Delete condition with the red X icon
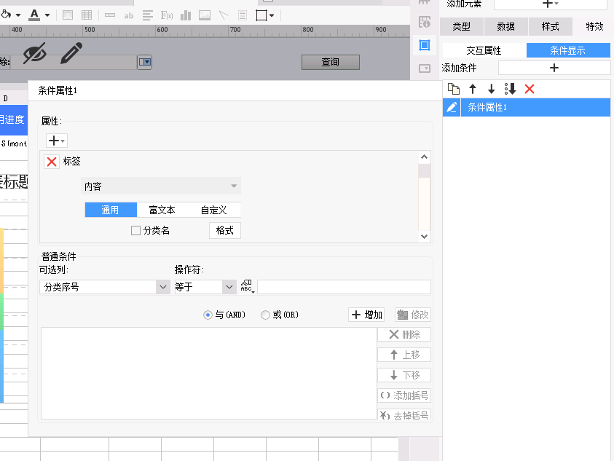This screenshot has height=461, width=614. pyautogui.click(x=530, y=89)
